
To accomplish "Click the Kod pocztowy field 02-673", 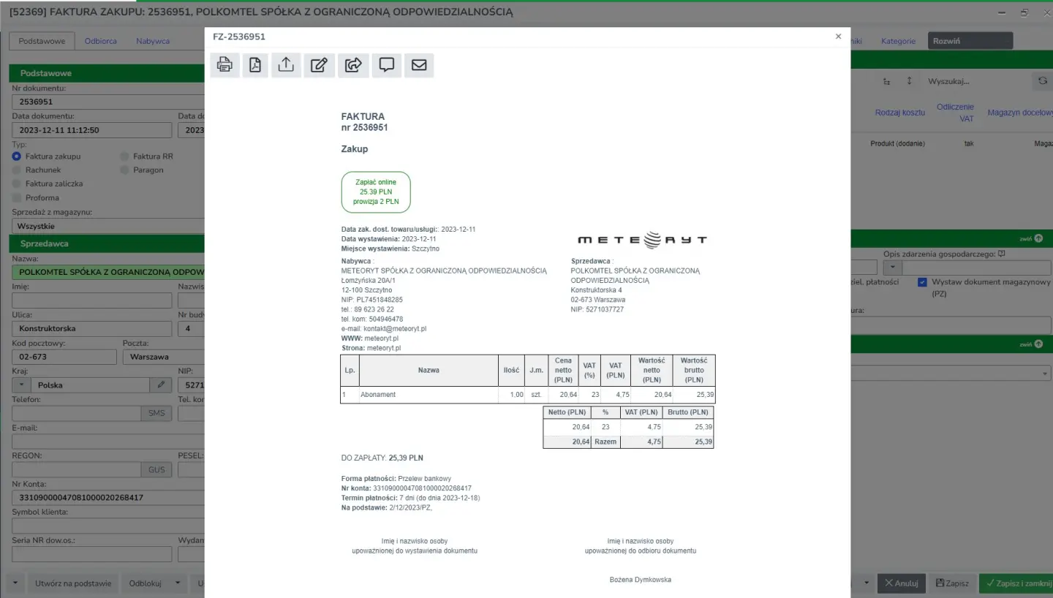I will click(64, 357).
